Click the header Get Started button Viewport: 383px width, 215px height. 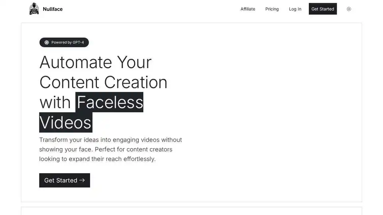tap(323, 9)
